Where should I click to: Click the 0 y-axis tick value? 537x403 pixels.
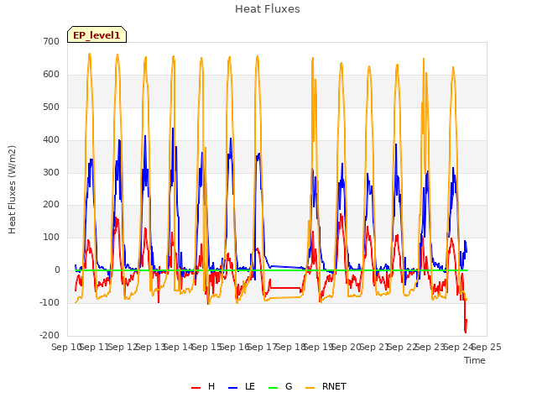pyautogui.click(x=57, y=270)
